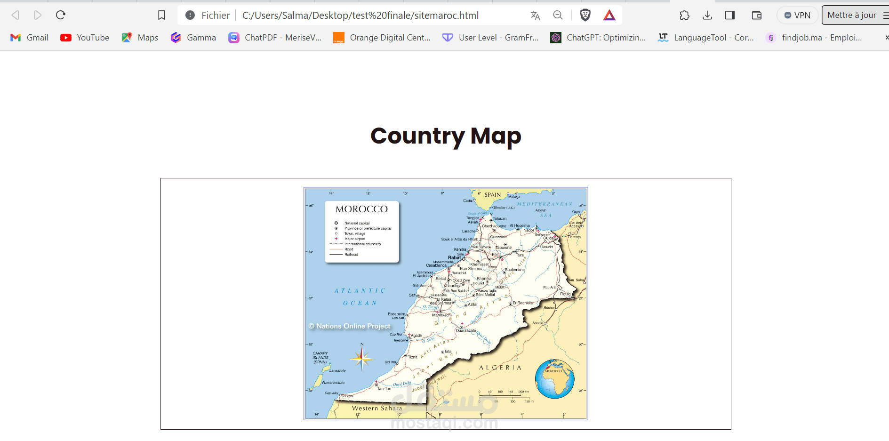The width and height of the screenshot is (889, 441).
Task: Open the Maps bookmark
Action: (x=140, y=38)
